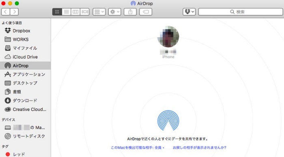284x157 pixels.
Task: Click the Edit Tags toolbar button
Action: (x=146, y=12)
